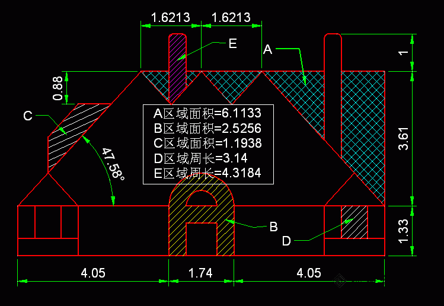Select the 0.88 vertical dimension text
444x306 pixels.
point(58,88)
